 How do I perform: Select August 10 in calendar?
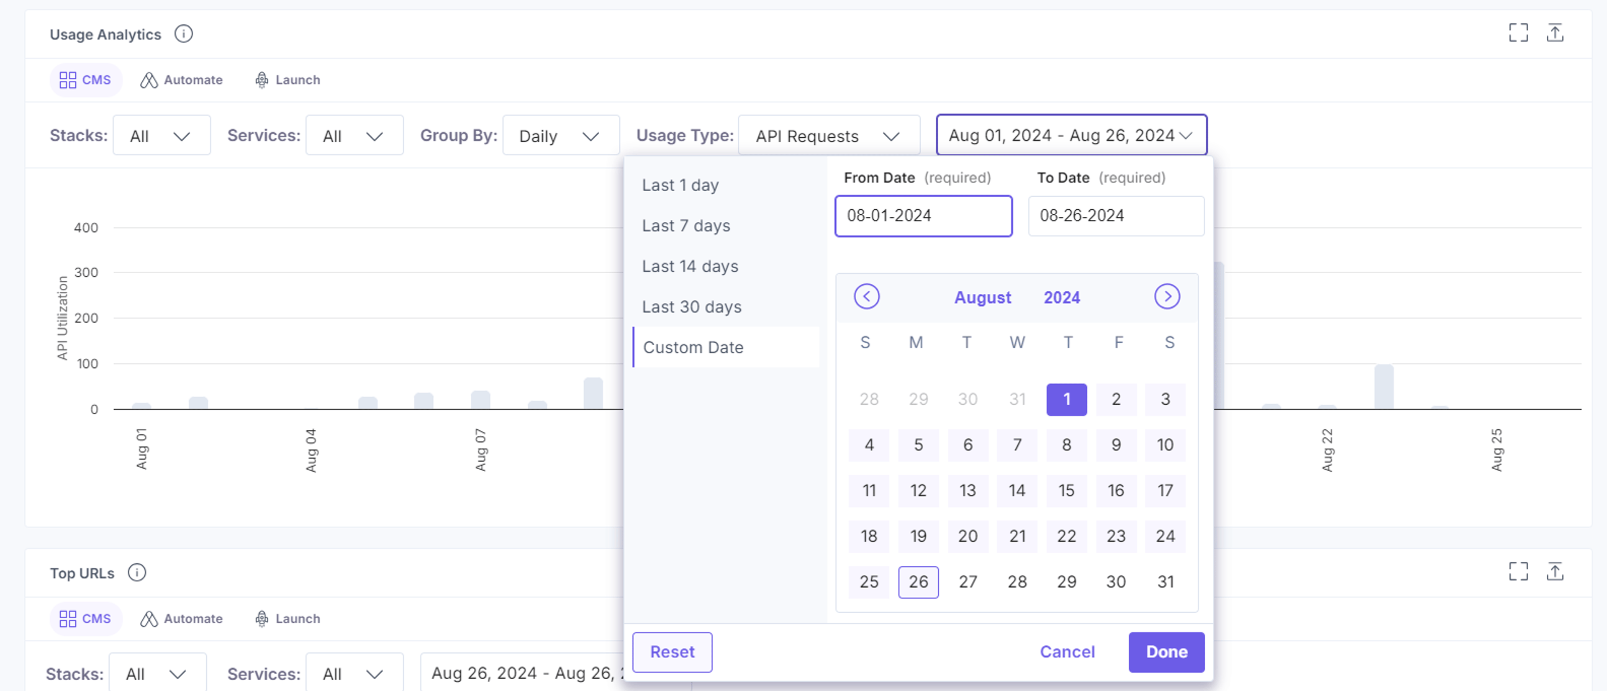click(1165, 444)
